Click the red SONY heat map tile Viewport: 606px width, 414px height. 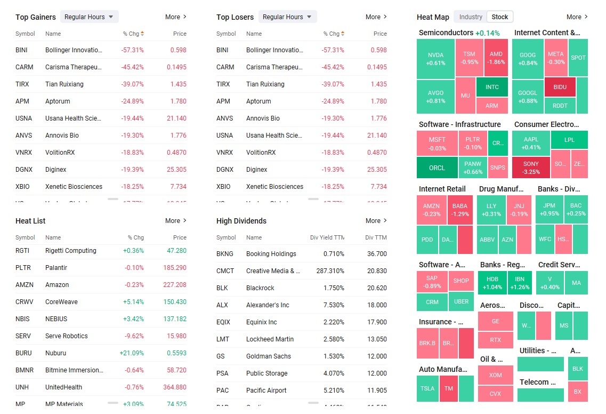[x=531, y=168]
